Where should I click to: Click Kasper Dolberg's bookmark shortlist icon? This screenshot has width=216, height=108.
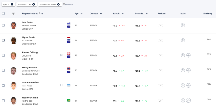point(61,55)
